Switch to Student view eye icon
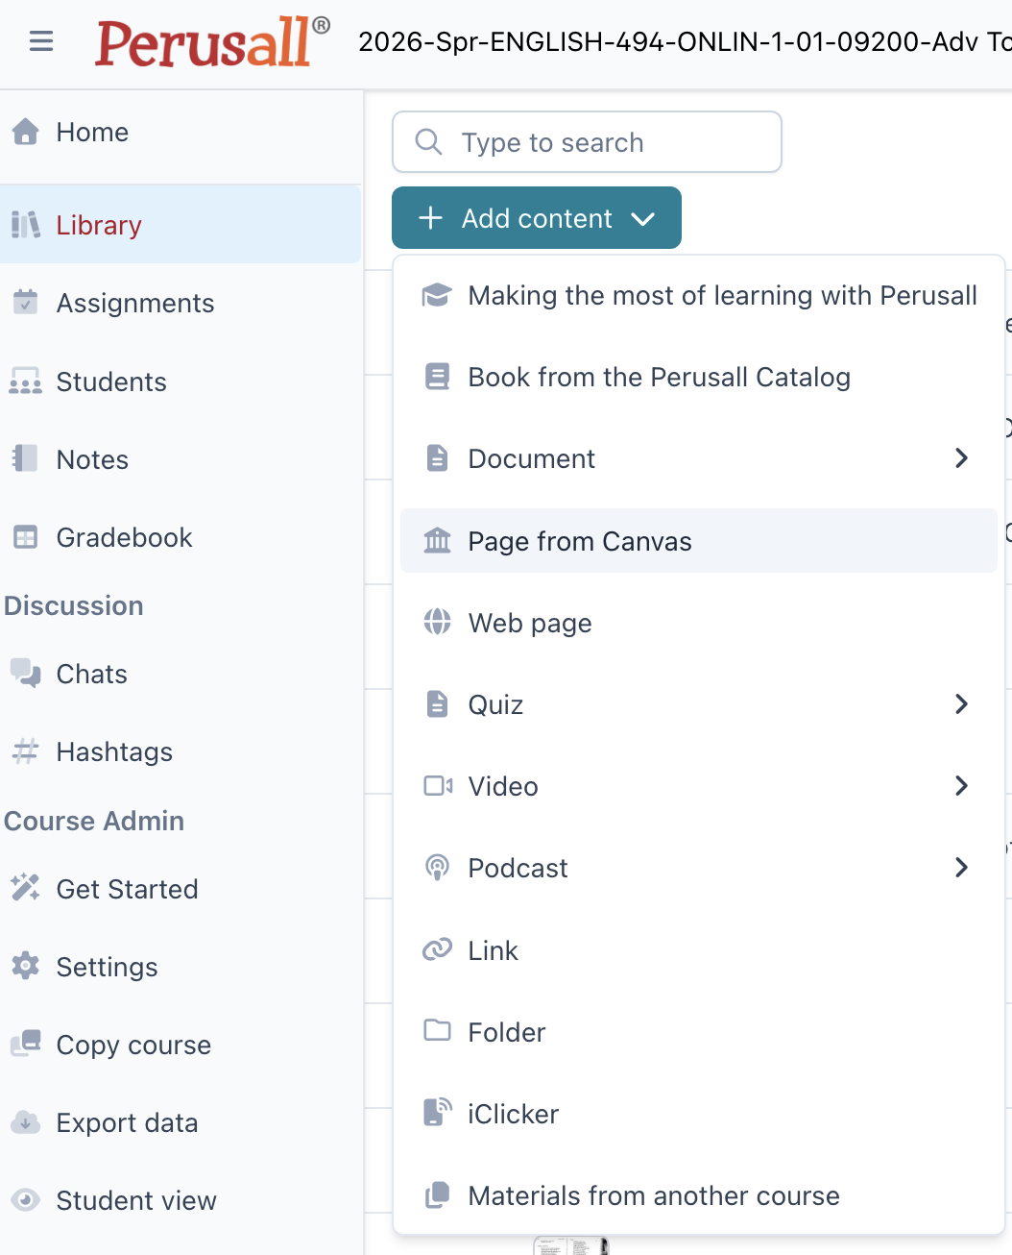Viewport: 1012px width, 1255px height. tap(26, 1200)
